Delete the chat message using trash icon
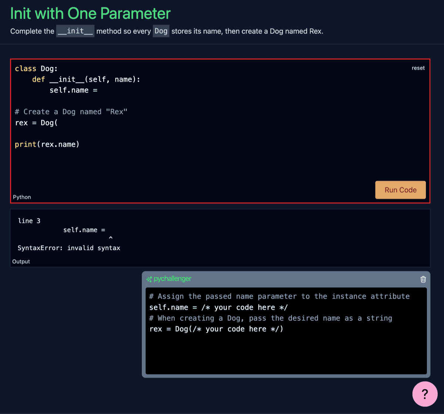Image resolution: width=444 pixels, height=414 pixels. (x=423, y=279)
